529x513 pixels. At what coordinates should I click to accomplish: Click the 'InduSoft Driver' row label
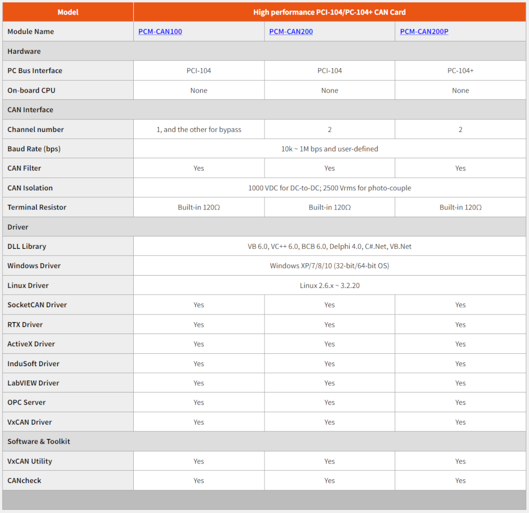pos(34,364)
